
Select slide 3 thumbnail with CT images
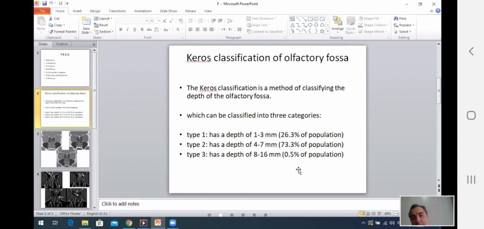pos(65,149)
